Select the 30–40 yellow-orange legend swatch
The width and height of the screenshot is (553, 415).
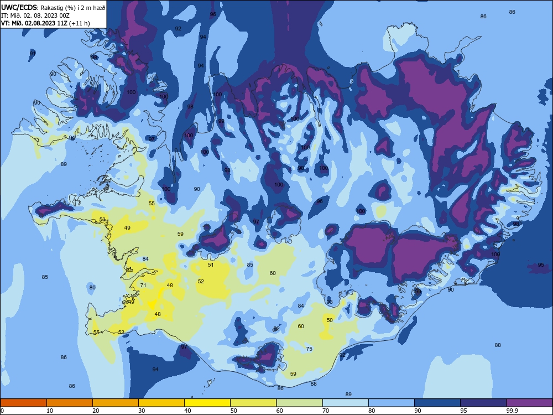click(x=161, y=403)
